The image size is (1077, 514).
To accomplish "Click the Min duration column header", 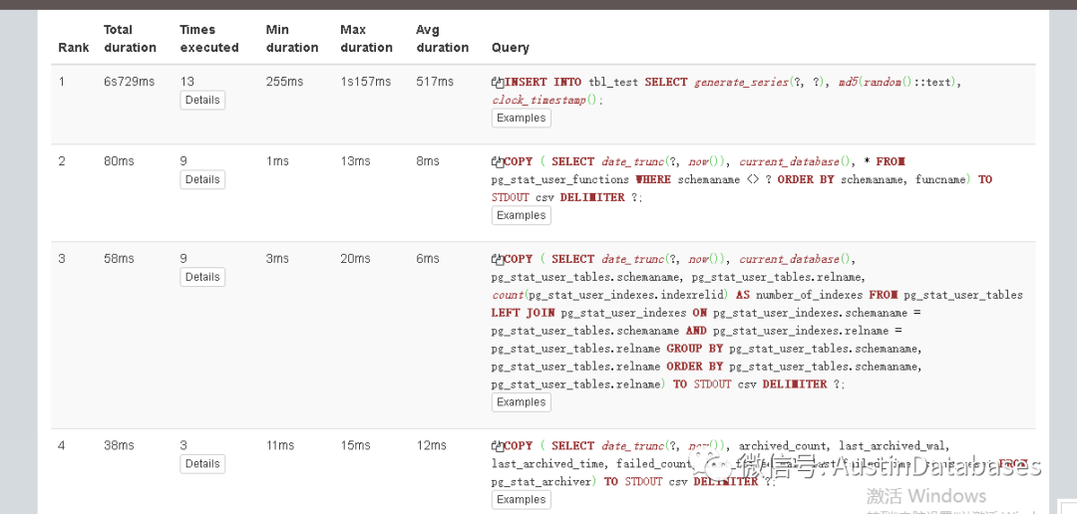I will pyautogui.click(x=292, y=39).
